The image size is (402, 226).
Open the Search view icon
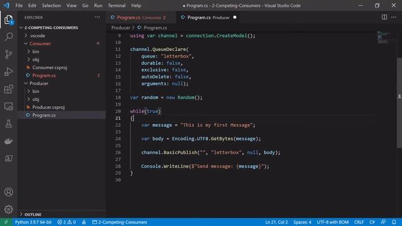(8, 36)
